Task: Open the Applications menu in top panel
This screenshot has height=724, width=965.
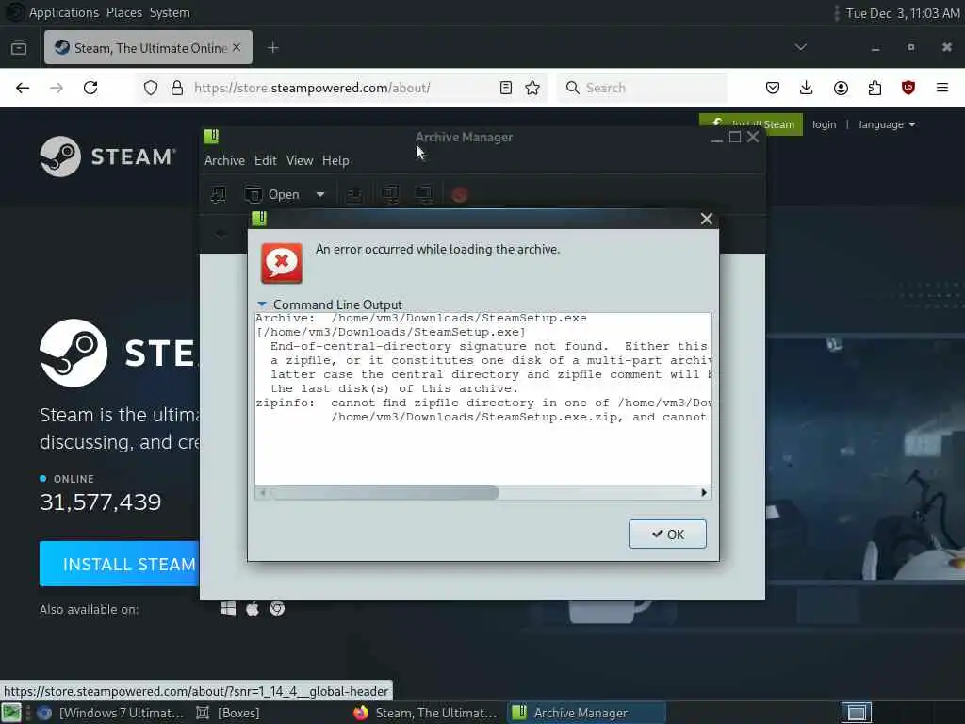Action: pyautogui.click(x=64, y=12)
